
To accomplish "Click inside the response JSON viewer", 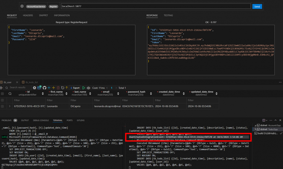I will (211, 50).
